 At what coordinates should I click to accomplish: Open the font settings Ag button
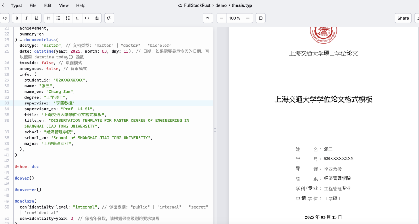[5, 18]
